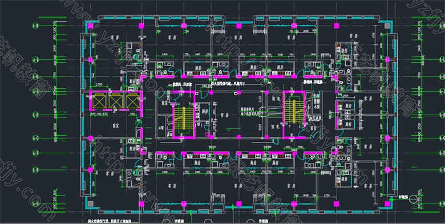The width and height of the screenshot is (445, 224).
Task: Select the 3020 vertical dimension in the core
Action: coord(260,127)
